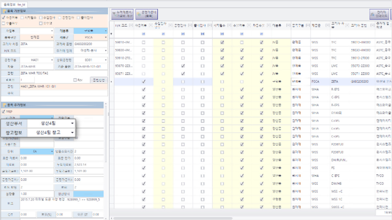This screenshot has height=220, width=392.
Task: Click the grid's horizontal scrollbar
Action: 173,218
